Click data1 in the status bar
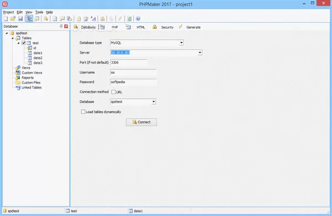The image size is (332, 216). [x=138, y=211]
